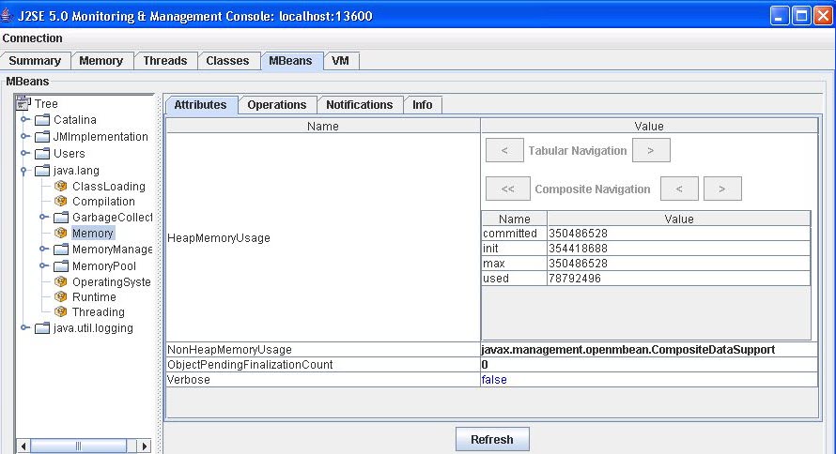Expand the Users tree node
Image resolution: width=836 pixels, height=454 pixels.
click(24, 153)
